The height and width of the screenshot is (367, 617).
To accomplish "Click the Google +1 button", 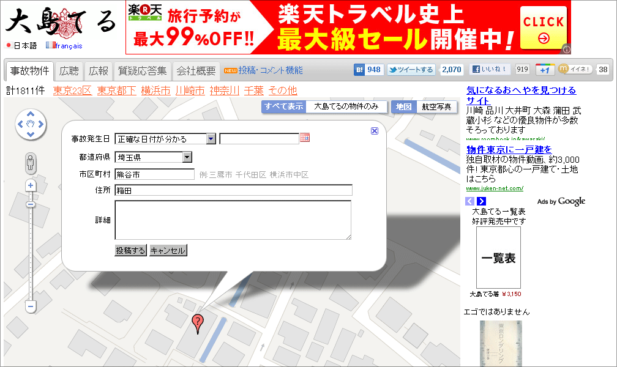I will pos(545,70).
